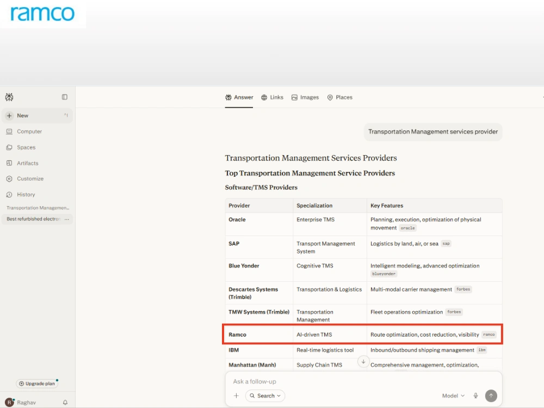The width and height of the screenshot is (544, 408).
Task: Expand the Search mode dropdown
Action: pos(265,396)
